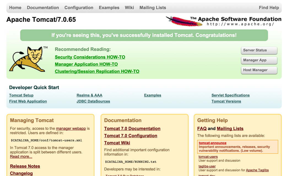Open the Manager App button
This screenshot has height=176, width=289.
coord(259,60)
